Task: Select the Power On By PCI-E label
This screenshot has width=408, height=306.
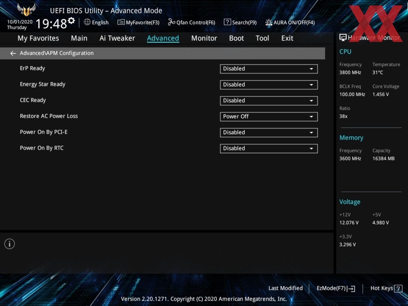Action: (x=43, y=132)
